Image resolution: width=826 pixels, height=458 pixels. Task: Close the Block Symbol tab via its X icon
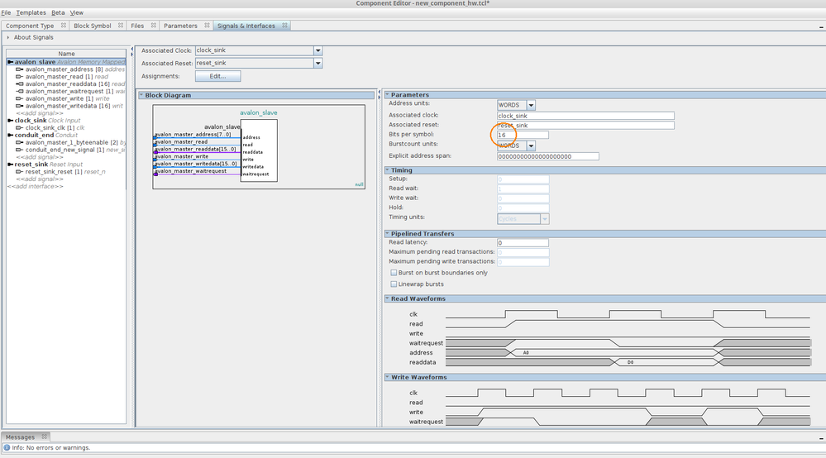click(120, 26)
